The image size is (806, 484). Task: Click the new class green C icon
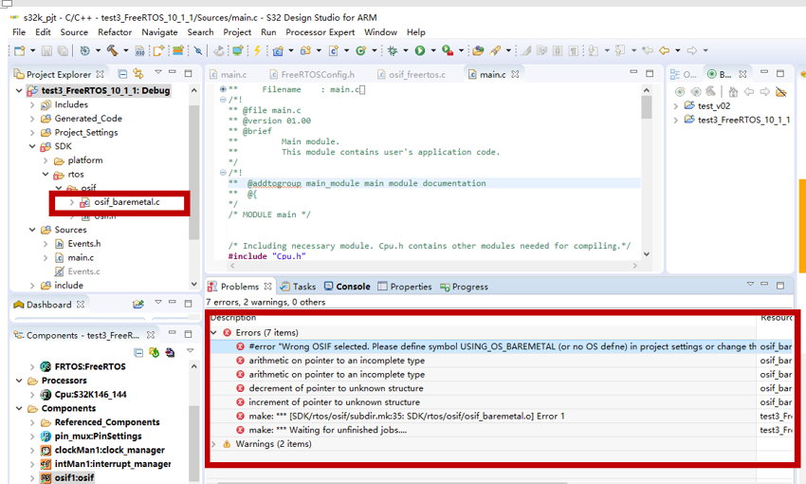point(361,50)
